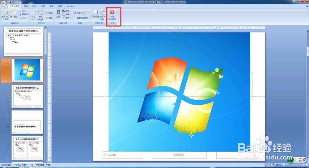
Task: Insert a new layout (插入版式)
Action: tap(14, 14)
